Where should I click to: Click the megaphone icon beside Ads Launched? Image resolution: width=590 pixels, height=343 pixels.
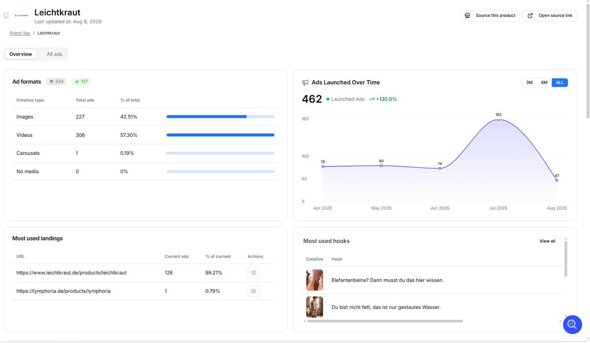305,83
